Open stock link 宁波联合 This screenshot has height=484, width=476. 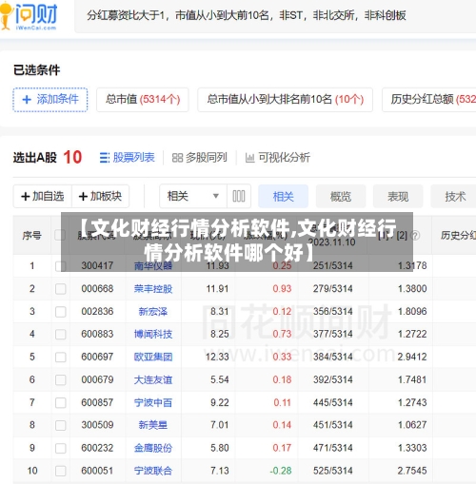pyautogui.click(x=153, y=471)
